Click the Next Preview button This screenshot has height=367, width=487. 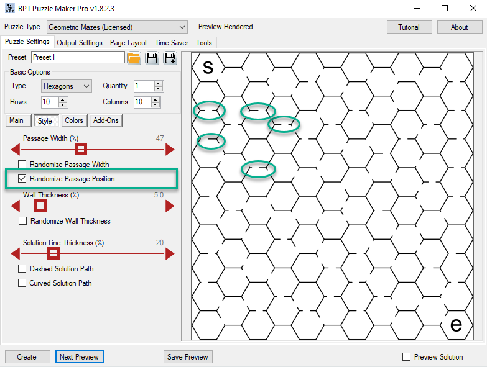pos(79,357)
